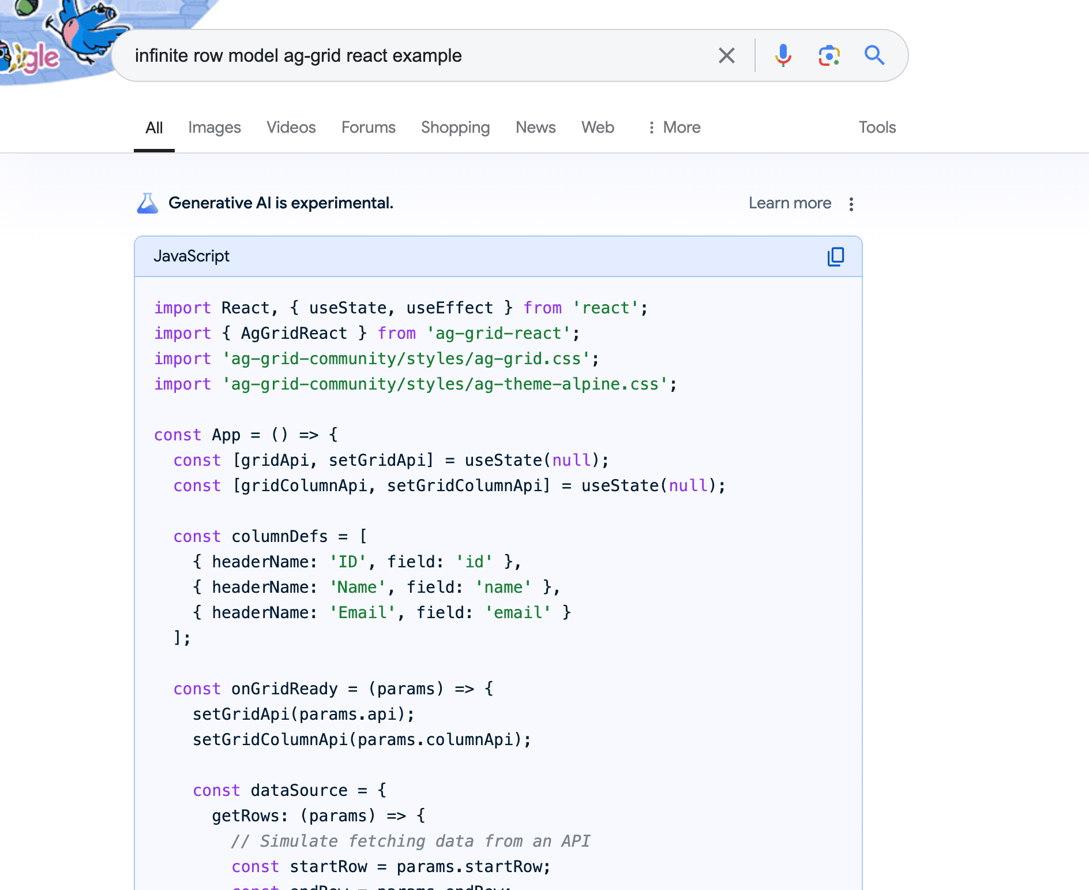Start voice search with the microphone icon

click(783, 56)
